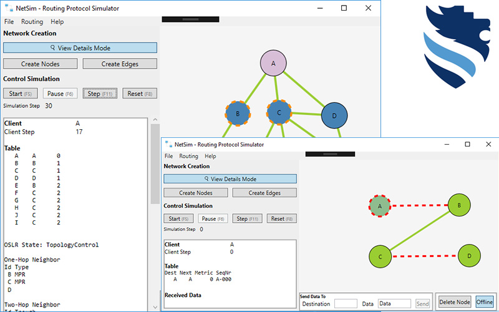
Task: Click 'OSLR State: TopologyControl' text
Action: click(x=51, y=245)
